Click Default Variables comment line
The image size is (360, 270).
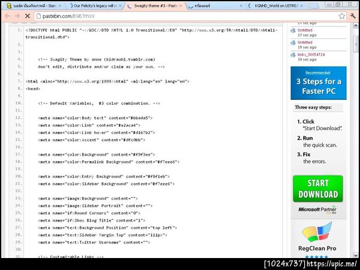pos(99,104)
